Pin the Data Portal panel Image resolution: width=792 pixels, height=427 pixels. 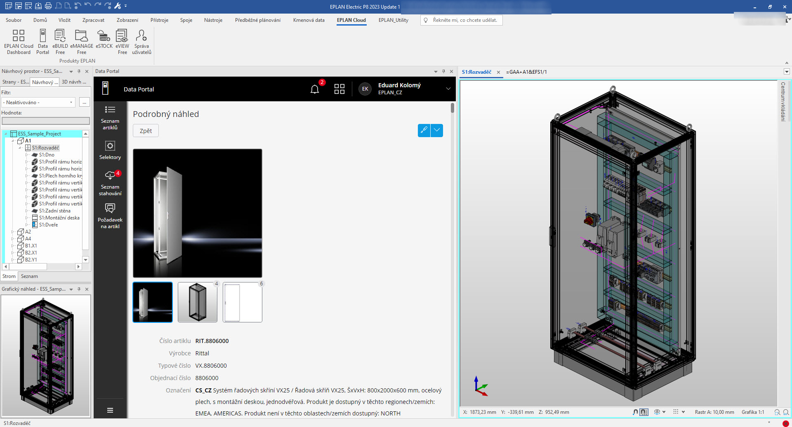tap(443, 71)
